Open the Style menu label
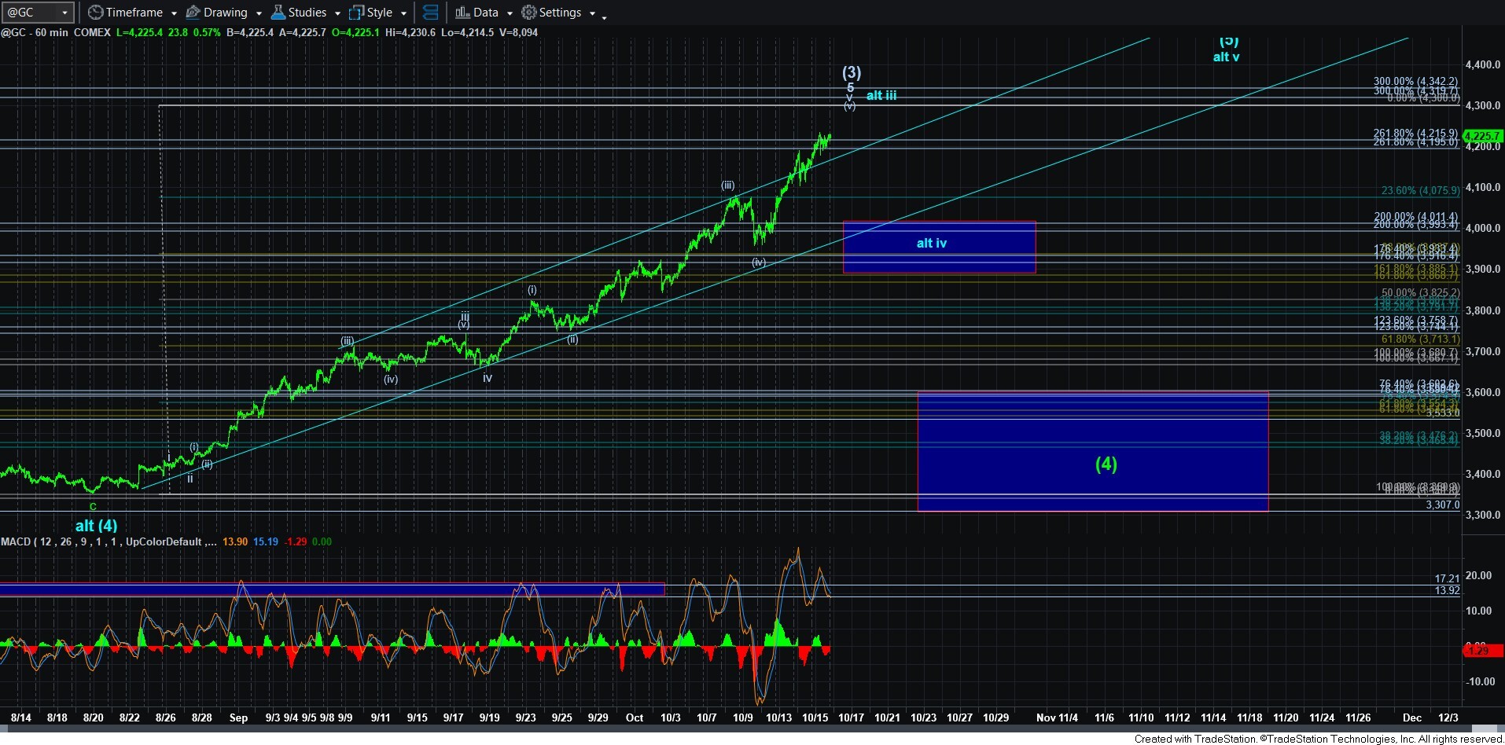Viewport: 1505px width, 745px height. (x=380, y=13)
